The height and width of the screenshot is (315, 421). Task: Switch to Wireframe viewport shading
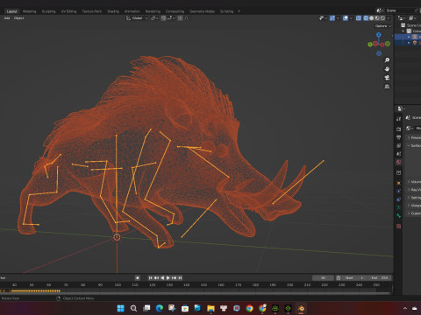coord(366,18)
